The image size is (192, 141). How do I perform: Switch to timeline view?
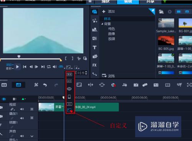[x=18, y=85]
